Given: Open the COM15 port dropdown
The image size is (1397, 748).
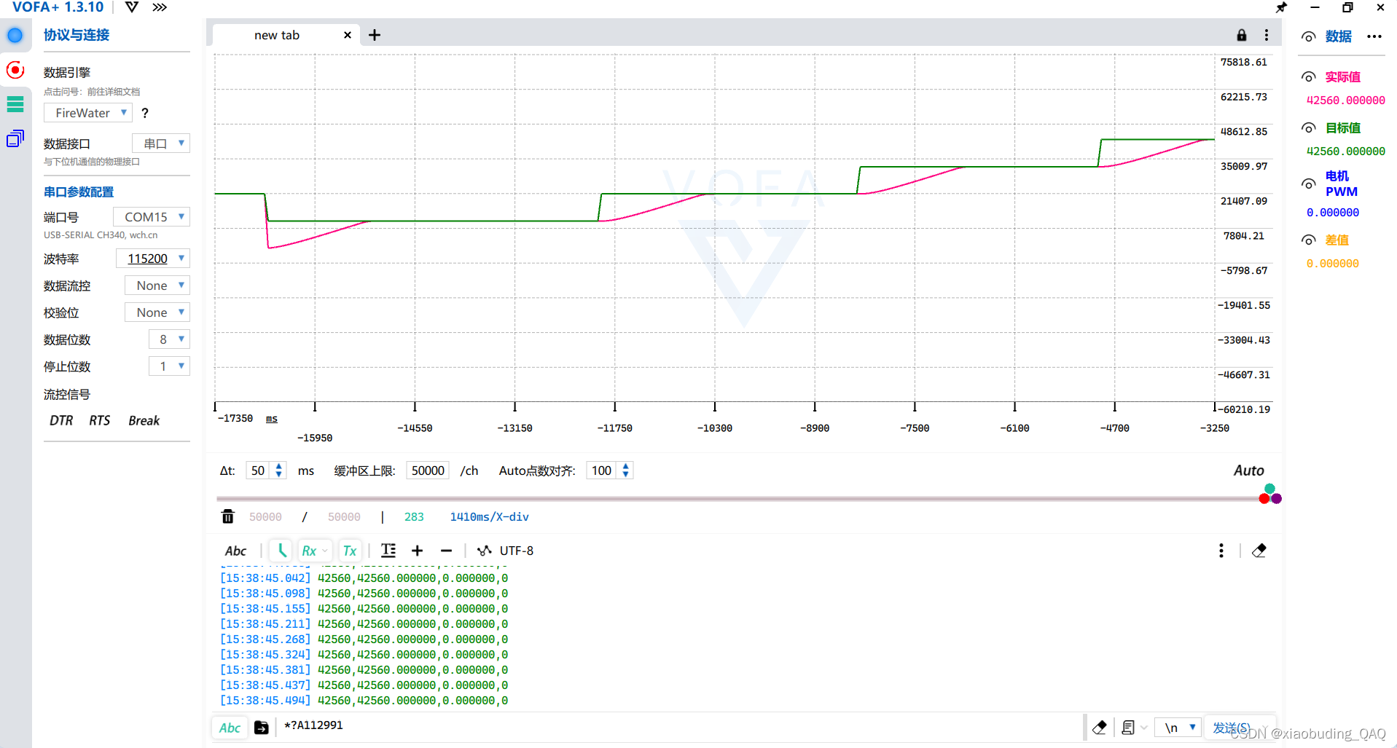Looking at the screenshot, I should (x=152, y=217).
